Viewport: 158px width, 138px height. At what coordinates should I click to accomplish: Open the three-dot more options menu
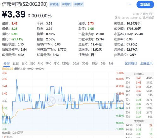pos(129,4)
